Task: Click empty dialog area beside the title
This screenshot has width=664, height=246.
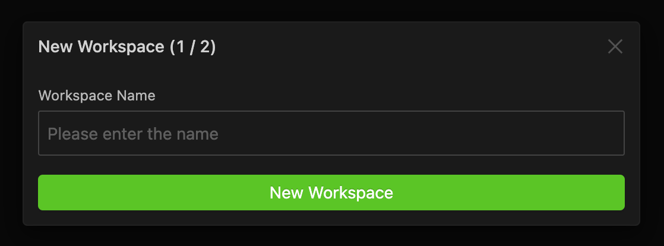Action: (x=404, y=47)
